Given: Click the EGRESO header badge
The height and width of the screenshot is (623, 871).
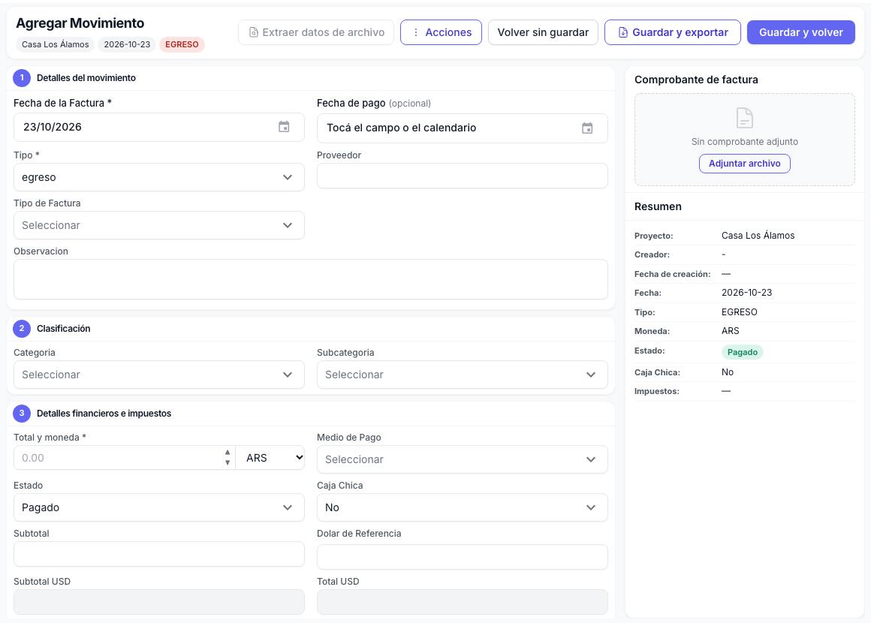Looking at the screenshot, I should (x=182, y=44).
